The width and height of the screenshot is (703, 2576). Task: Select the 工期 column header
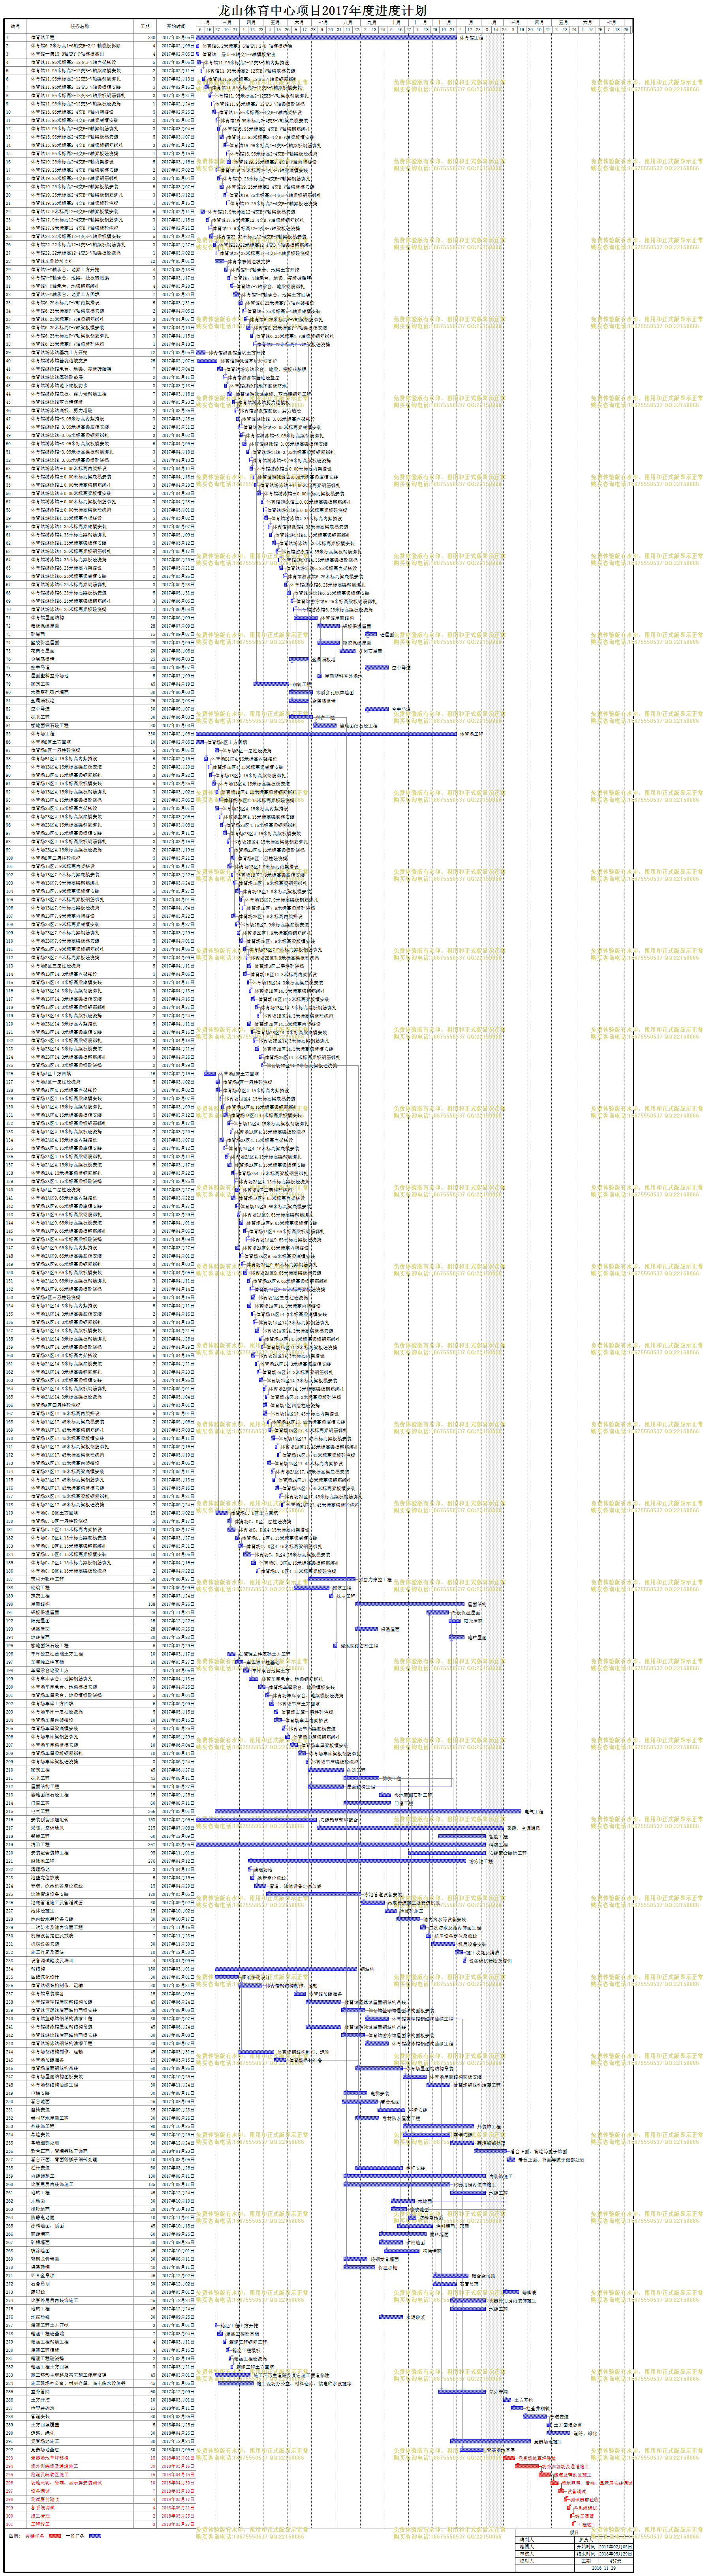point(145,27)
